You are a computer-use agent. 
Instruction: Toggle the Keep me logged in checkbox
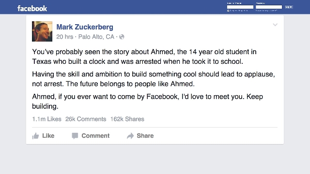228,11
